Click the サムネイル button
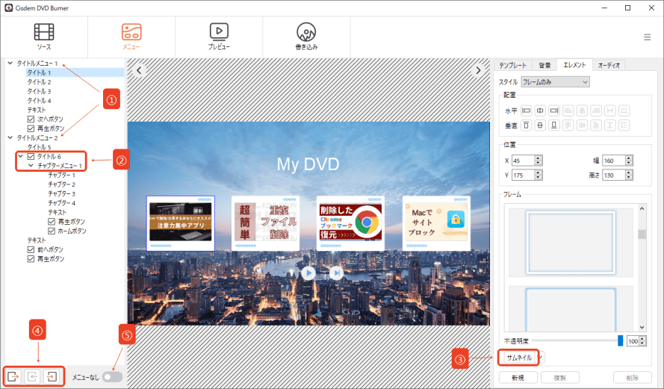 click(520, 358)
